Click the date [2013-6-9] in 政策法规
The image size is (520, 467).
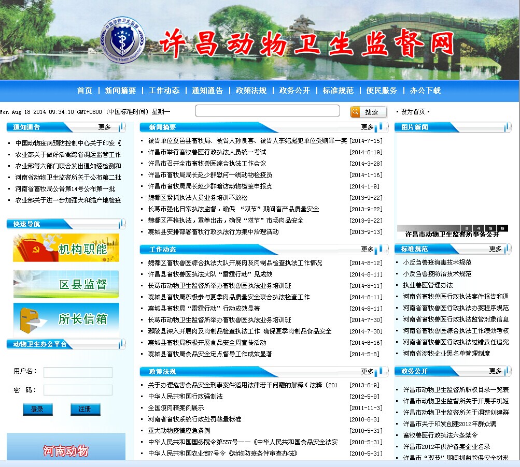[364, 385]
